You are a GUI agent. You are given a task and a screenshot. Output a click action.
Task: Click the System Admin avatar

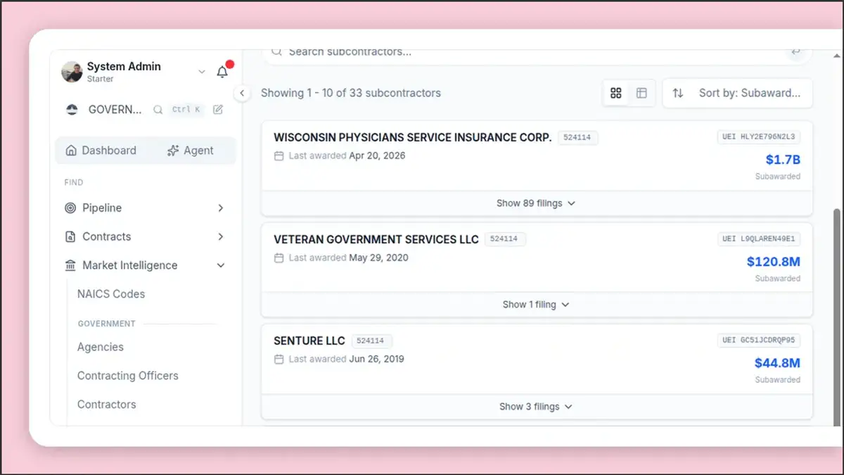[72, 72]
